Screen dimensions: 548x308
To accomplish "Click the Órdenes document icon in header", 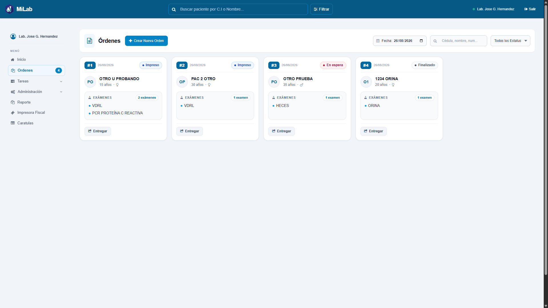I will pyautogui.click(x=89, y=41).
